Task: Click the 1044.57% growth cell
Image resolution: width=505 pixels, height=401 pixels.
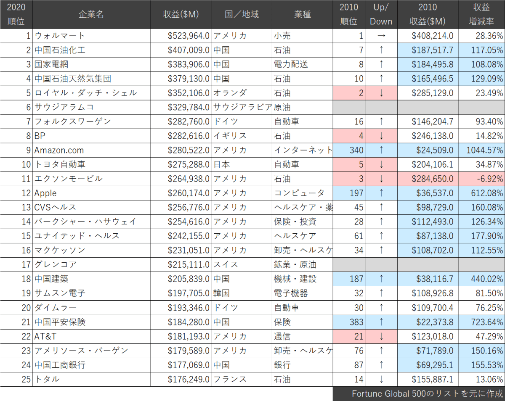Action: click(481, 150)
